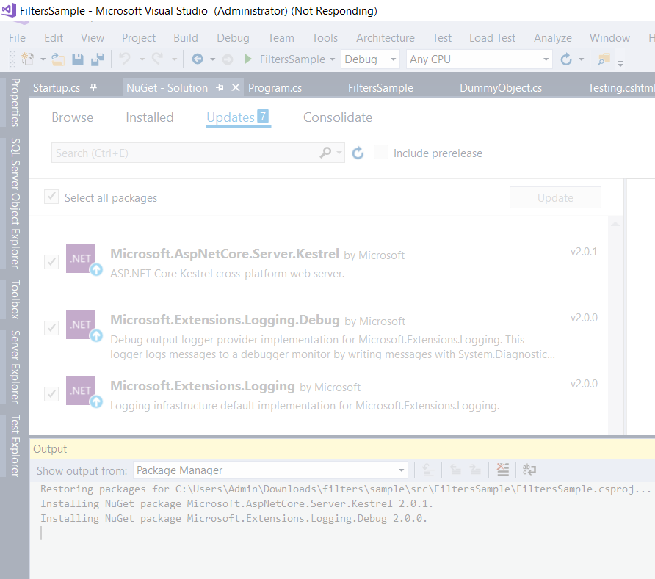Open the DummyObject.cs document tab

(x=501, y=87)
